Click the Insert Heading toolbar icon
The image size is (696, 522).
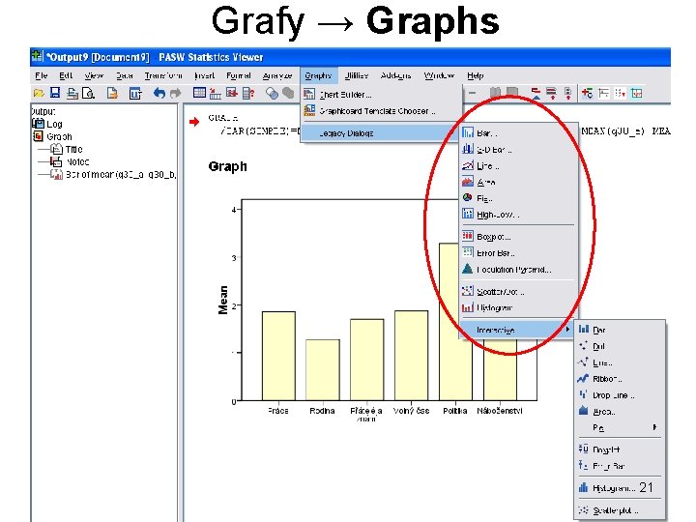tap(588, 93)
